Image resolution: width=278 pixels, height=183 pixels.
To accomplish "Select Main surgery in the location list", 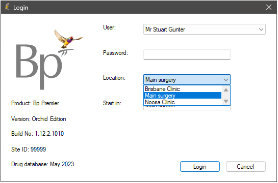I will [x=183, y=96].
